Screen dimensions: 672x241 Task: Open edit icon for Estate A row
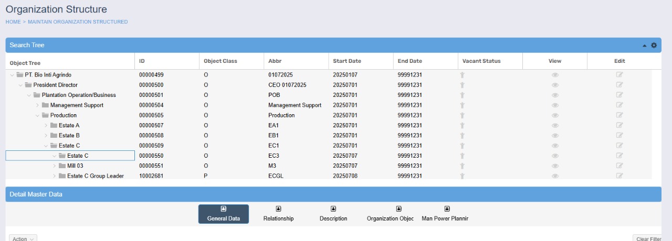pyautogui.click(x=619, y=125)
